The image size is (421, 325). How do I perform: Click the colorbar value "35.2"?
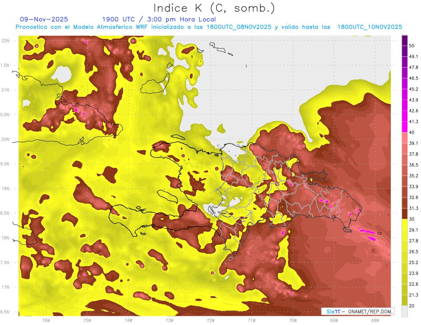click(x=414, y=176)
